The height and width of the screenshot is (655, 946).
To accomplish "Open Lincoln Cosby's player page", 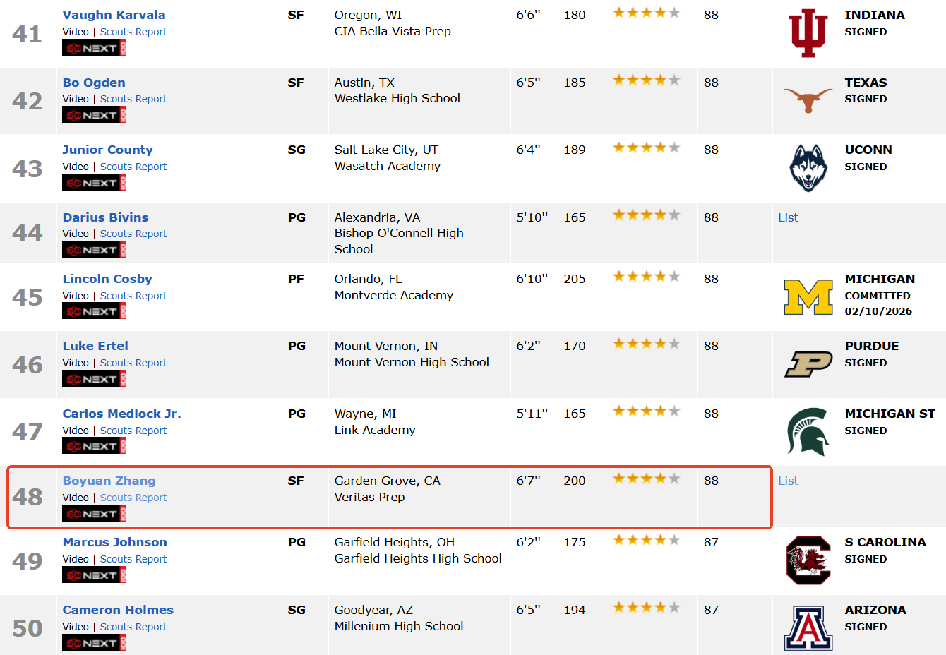I will coord(107,279).
